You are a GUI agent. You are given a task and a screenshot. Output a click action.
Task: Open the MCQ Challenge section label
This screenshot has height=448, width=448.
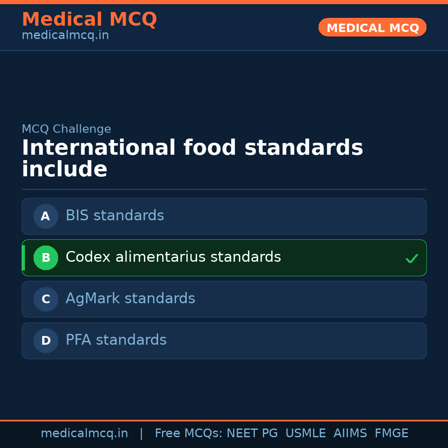coord(66,129)
